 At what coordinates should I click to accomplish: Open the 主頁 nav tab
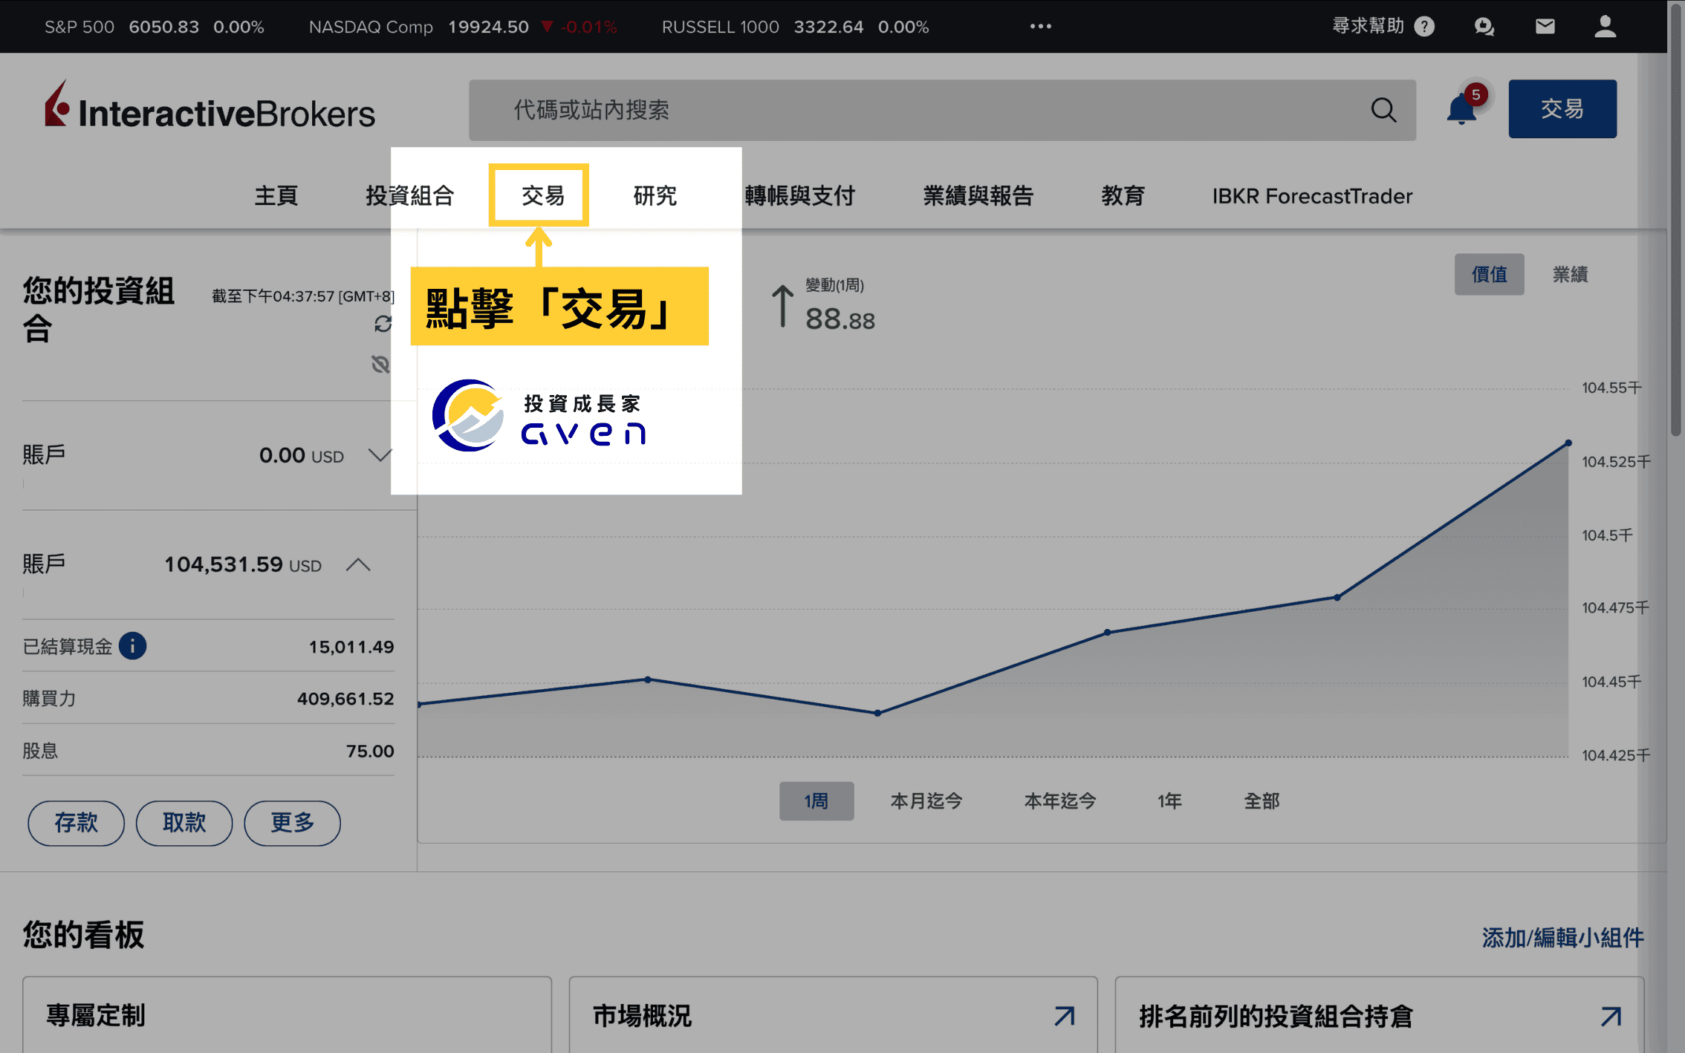(x=276, y=195)
